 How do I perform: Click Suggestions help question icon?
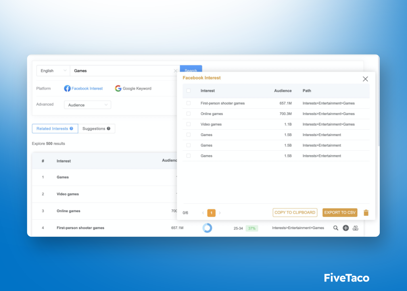pyautogui.click(x=108, y=128)
